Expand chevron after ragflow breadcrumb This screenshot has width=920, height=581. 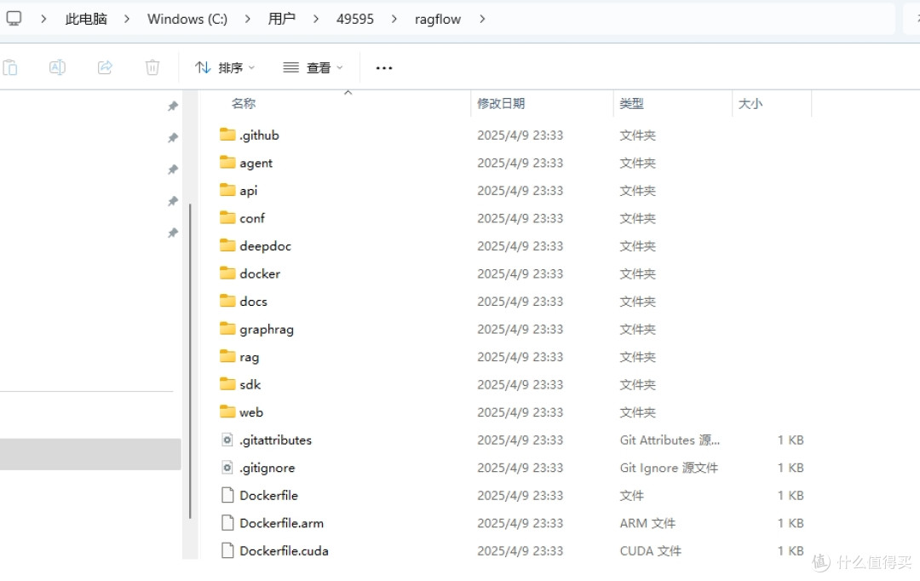pyautogui.click(x=482, y=20)
